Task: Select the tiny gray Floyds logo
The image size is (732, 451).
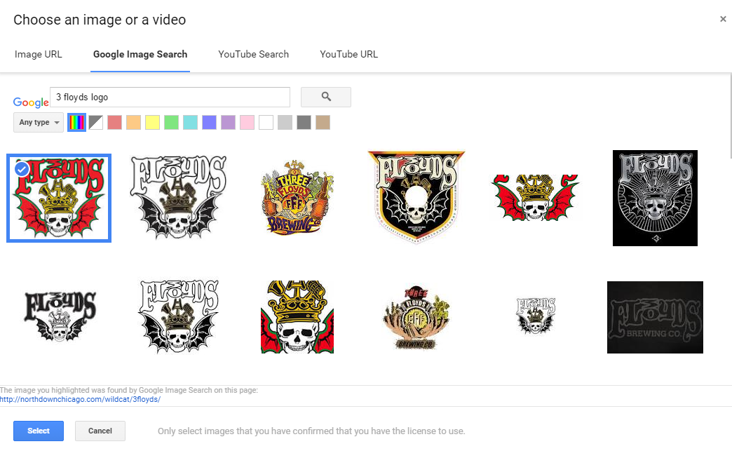Action: tap(536, 316)
